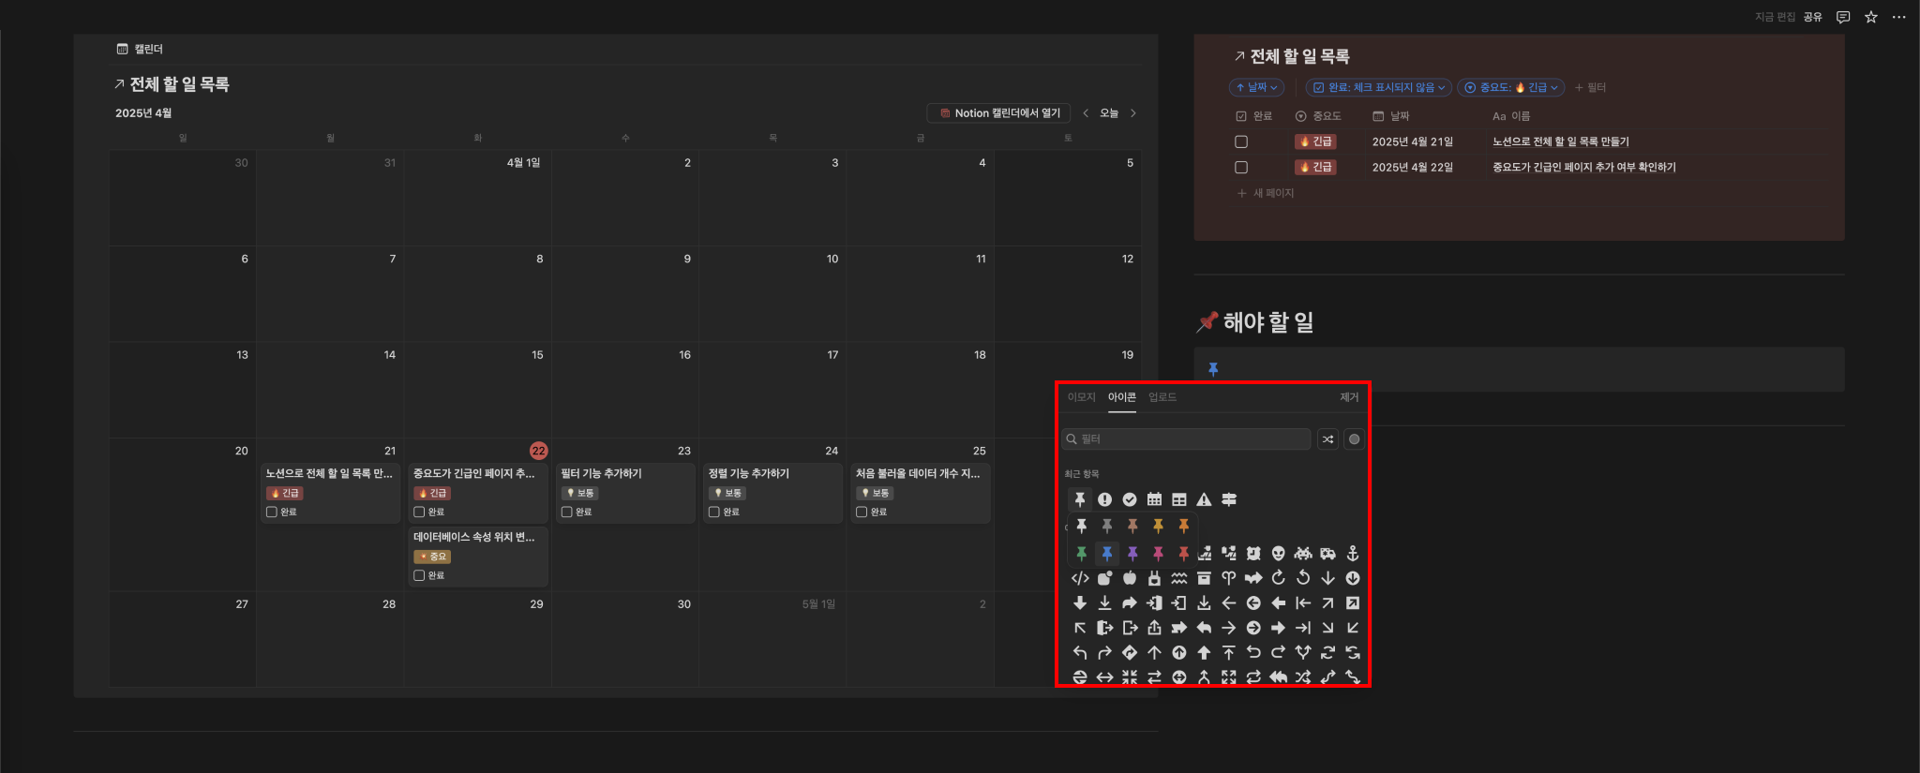Image resolution: width=1920 pixels, height=773 pixels.
Task: Pick the diamond turn-right sign icon
Action: pos(1130,652)
